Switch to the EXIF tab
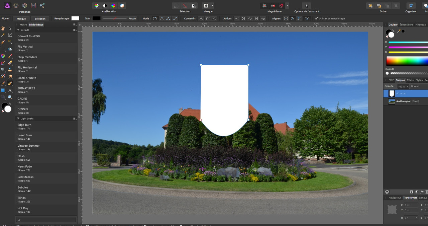This screenshot has height=226, width=428. (x=391, y=80)
